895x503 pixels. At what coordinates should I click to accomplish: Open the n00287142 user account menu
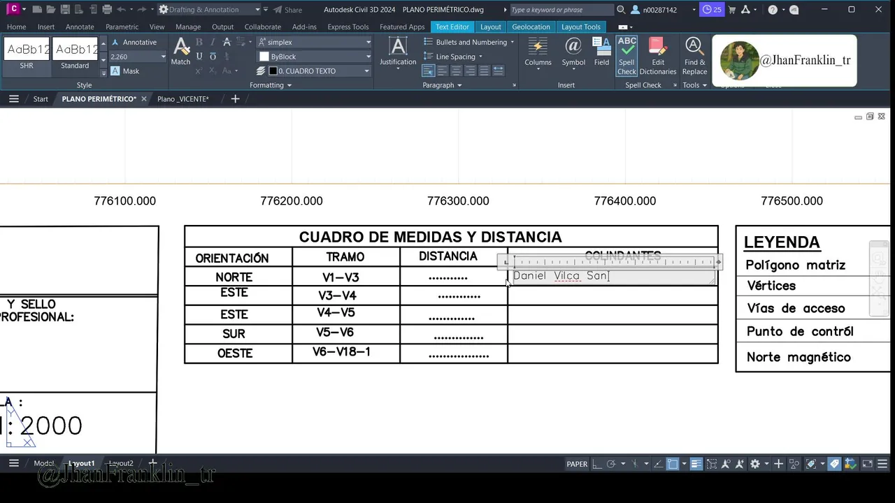tap(663, 10)
